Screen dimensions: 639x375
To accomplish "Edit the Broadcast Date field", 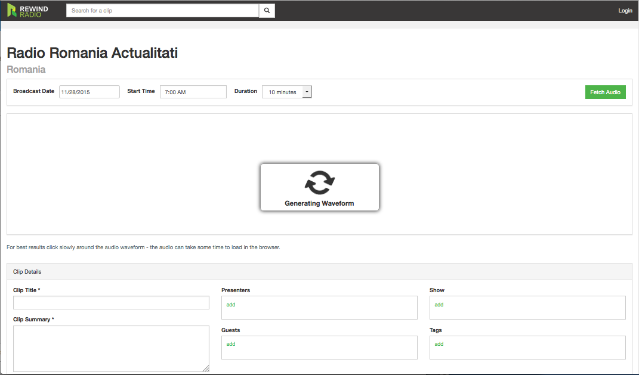I will pyautogui.click(x=89, y=92).
